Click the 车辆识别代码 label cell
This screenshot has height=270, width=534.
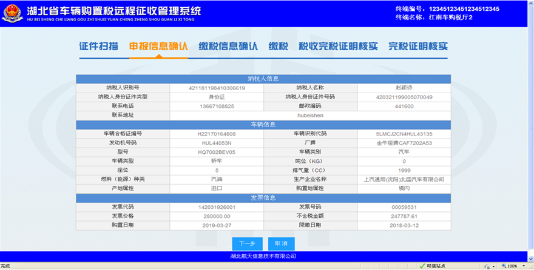click(x=311, y=134)
